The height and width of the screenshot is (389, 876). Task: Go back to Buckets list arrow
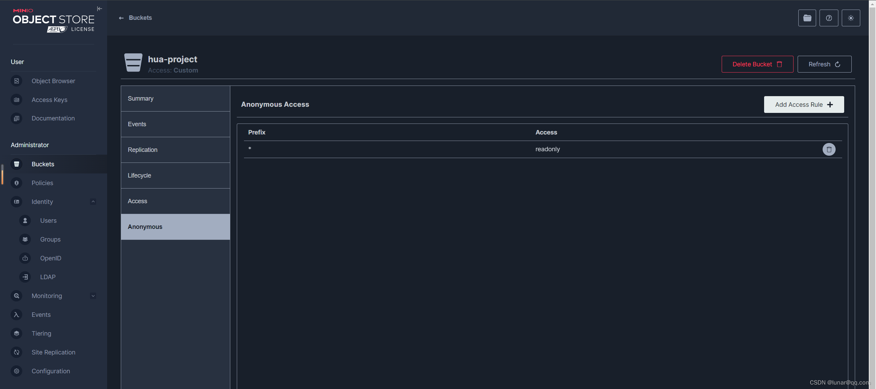[x=121, y=18]
